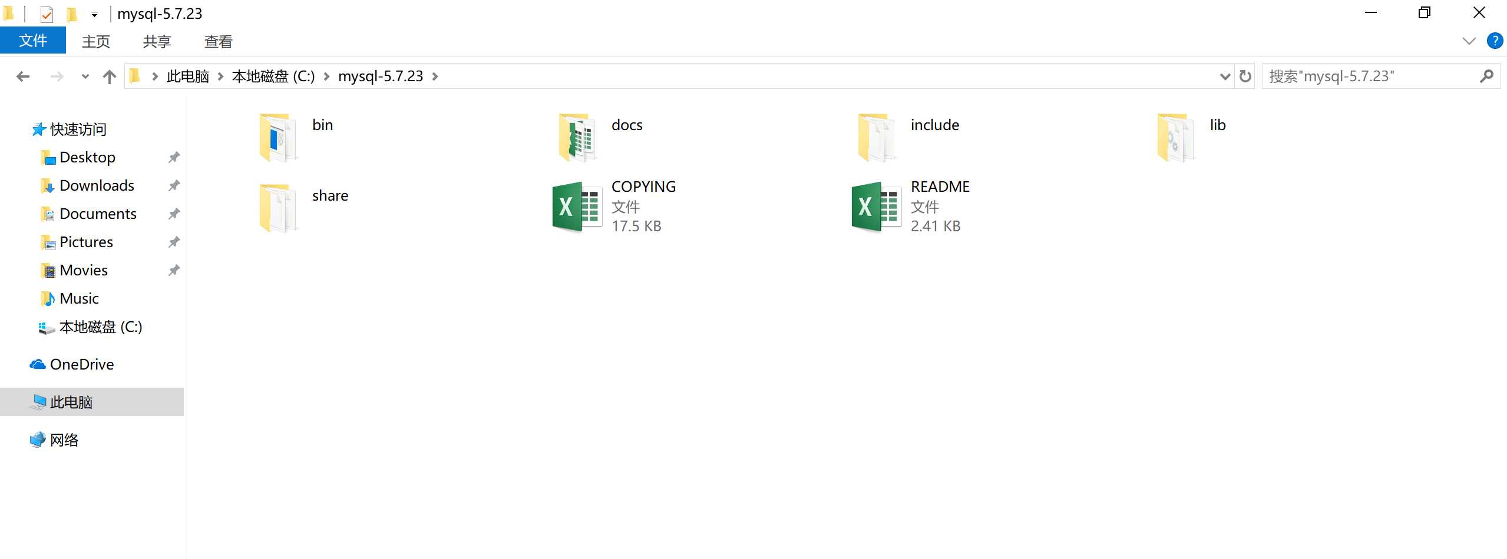Open the lib folder icon

point(1175,138)
